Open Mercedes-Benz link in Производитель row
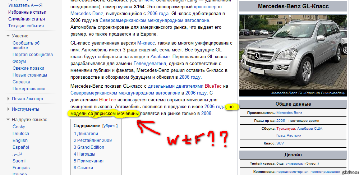The width and height of the screenshot is (359, 175). tap(289, 113)
